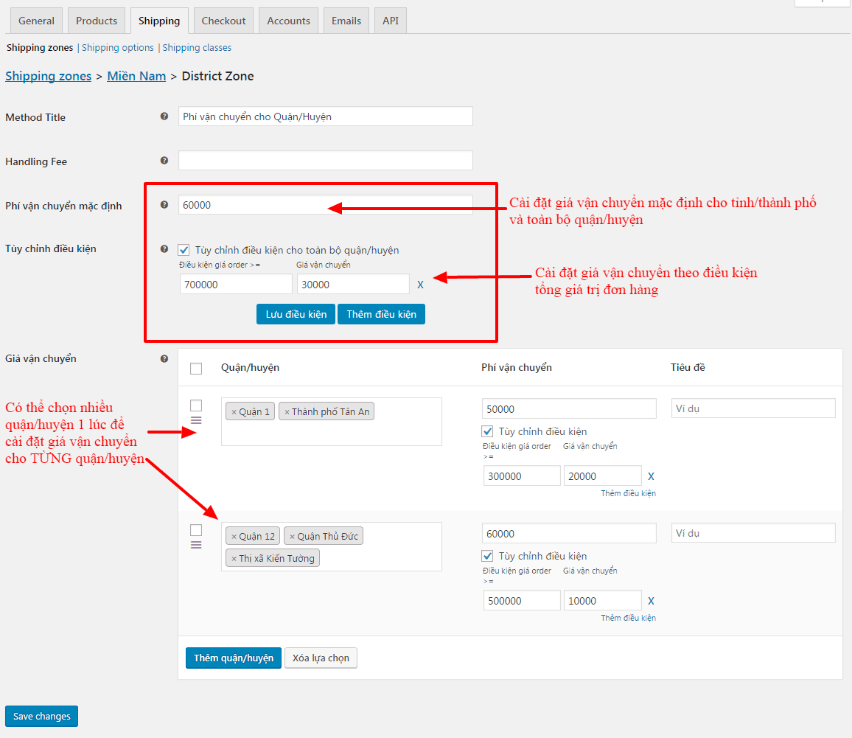Select the Quận 12 row checkbox
This screenshot has height=738, width=852.
[x=196, y=529]
